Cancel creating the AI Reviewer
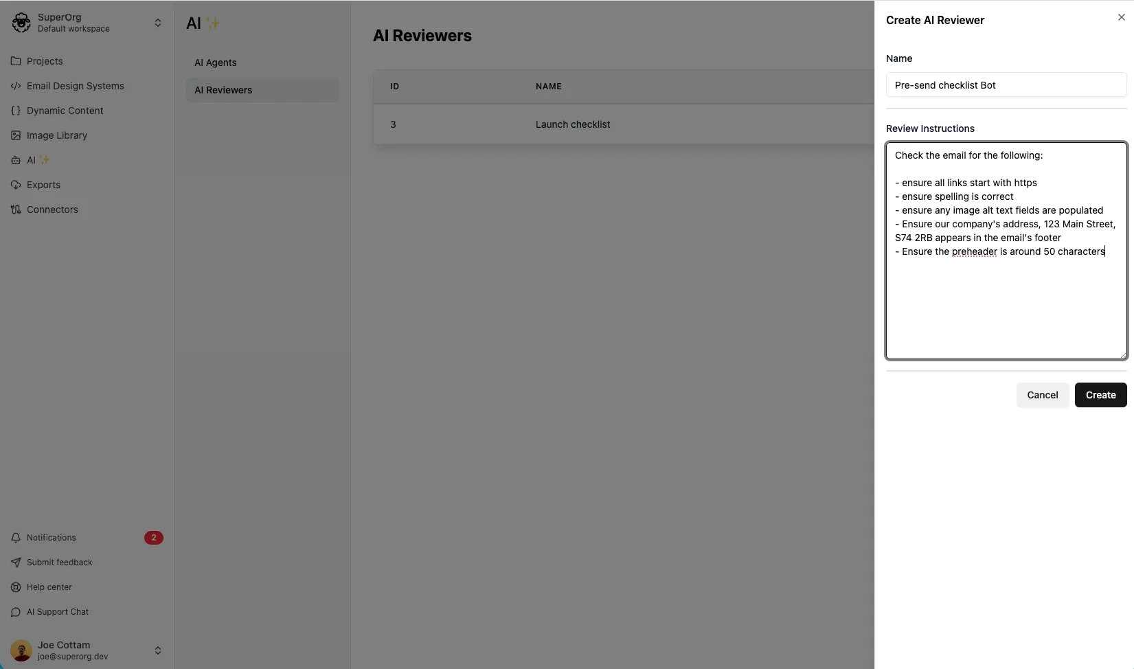1134x669 pixels. 1042,395
